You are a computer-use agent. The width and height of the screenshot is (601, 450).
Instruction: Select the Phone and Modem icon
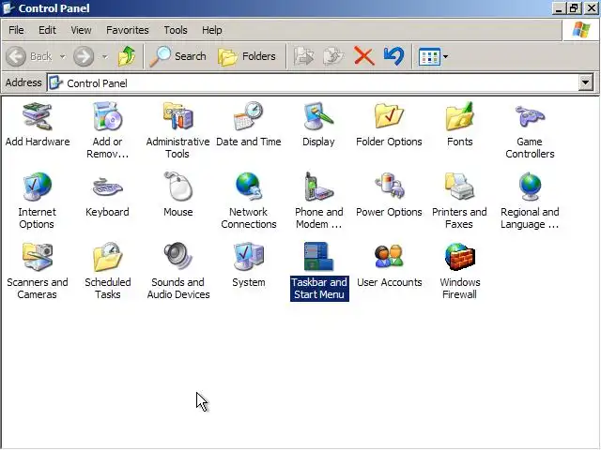[x=318, y=187]
